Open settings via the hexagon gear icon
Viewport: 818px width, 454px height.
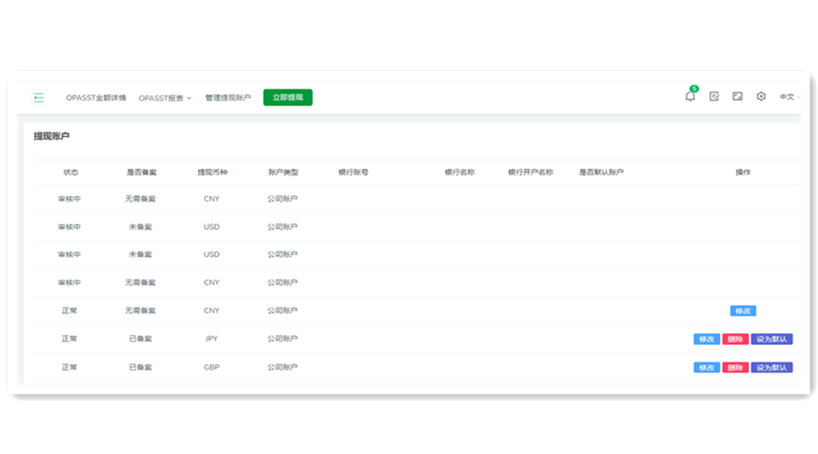tap(761, 96)
